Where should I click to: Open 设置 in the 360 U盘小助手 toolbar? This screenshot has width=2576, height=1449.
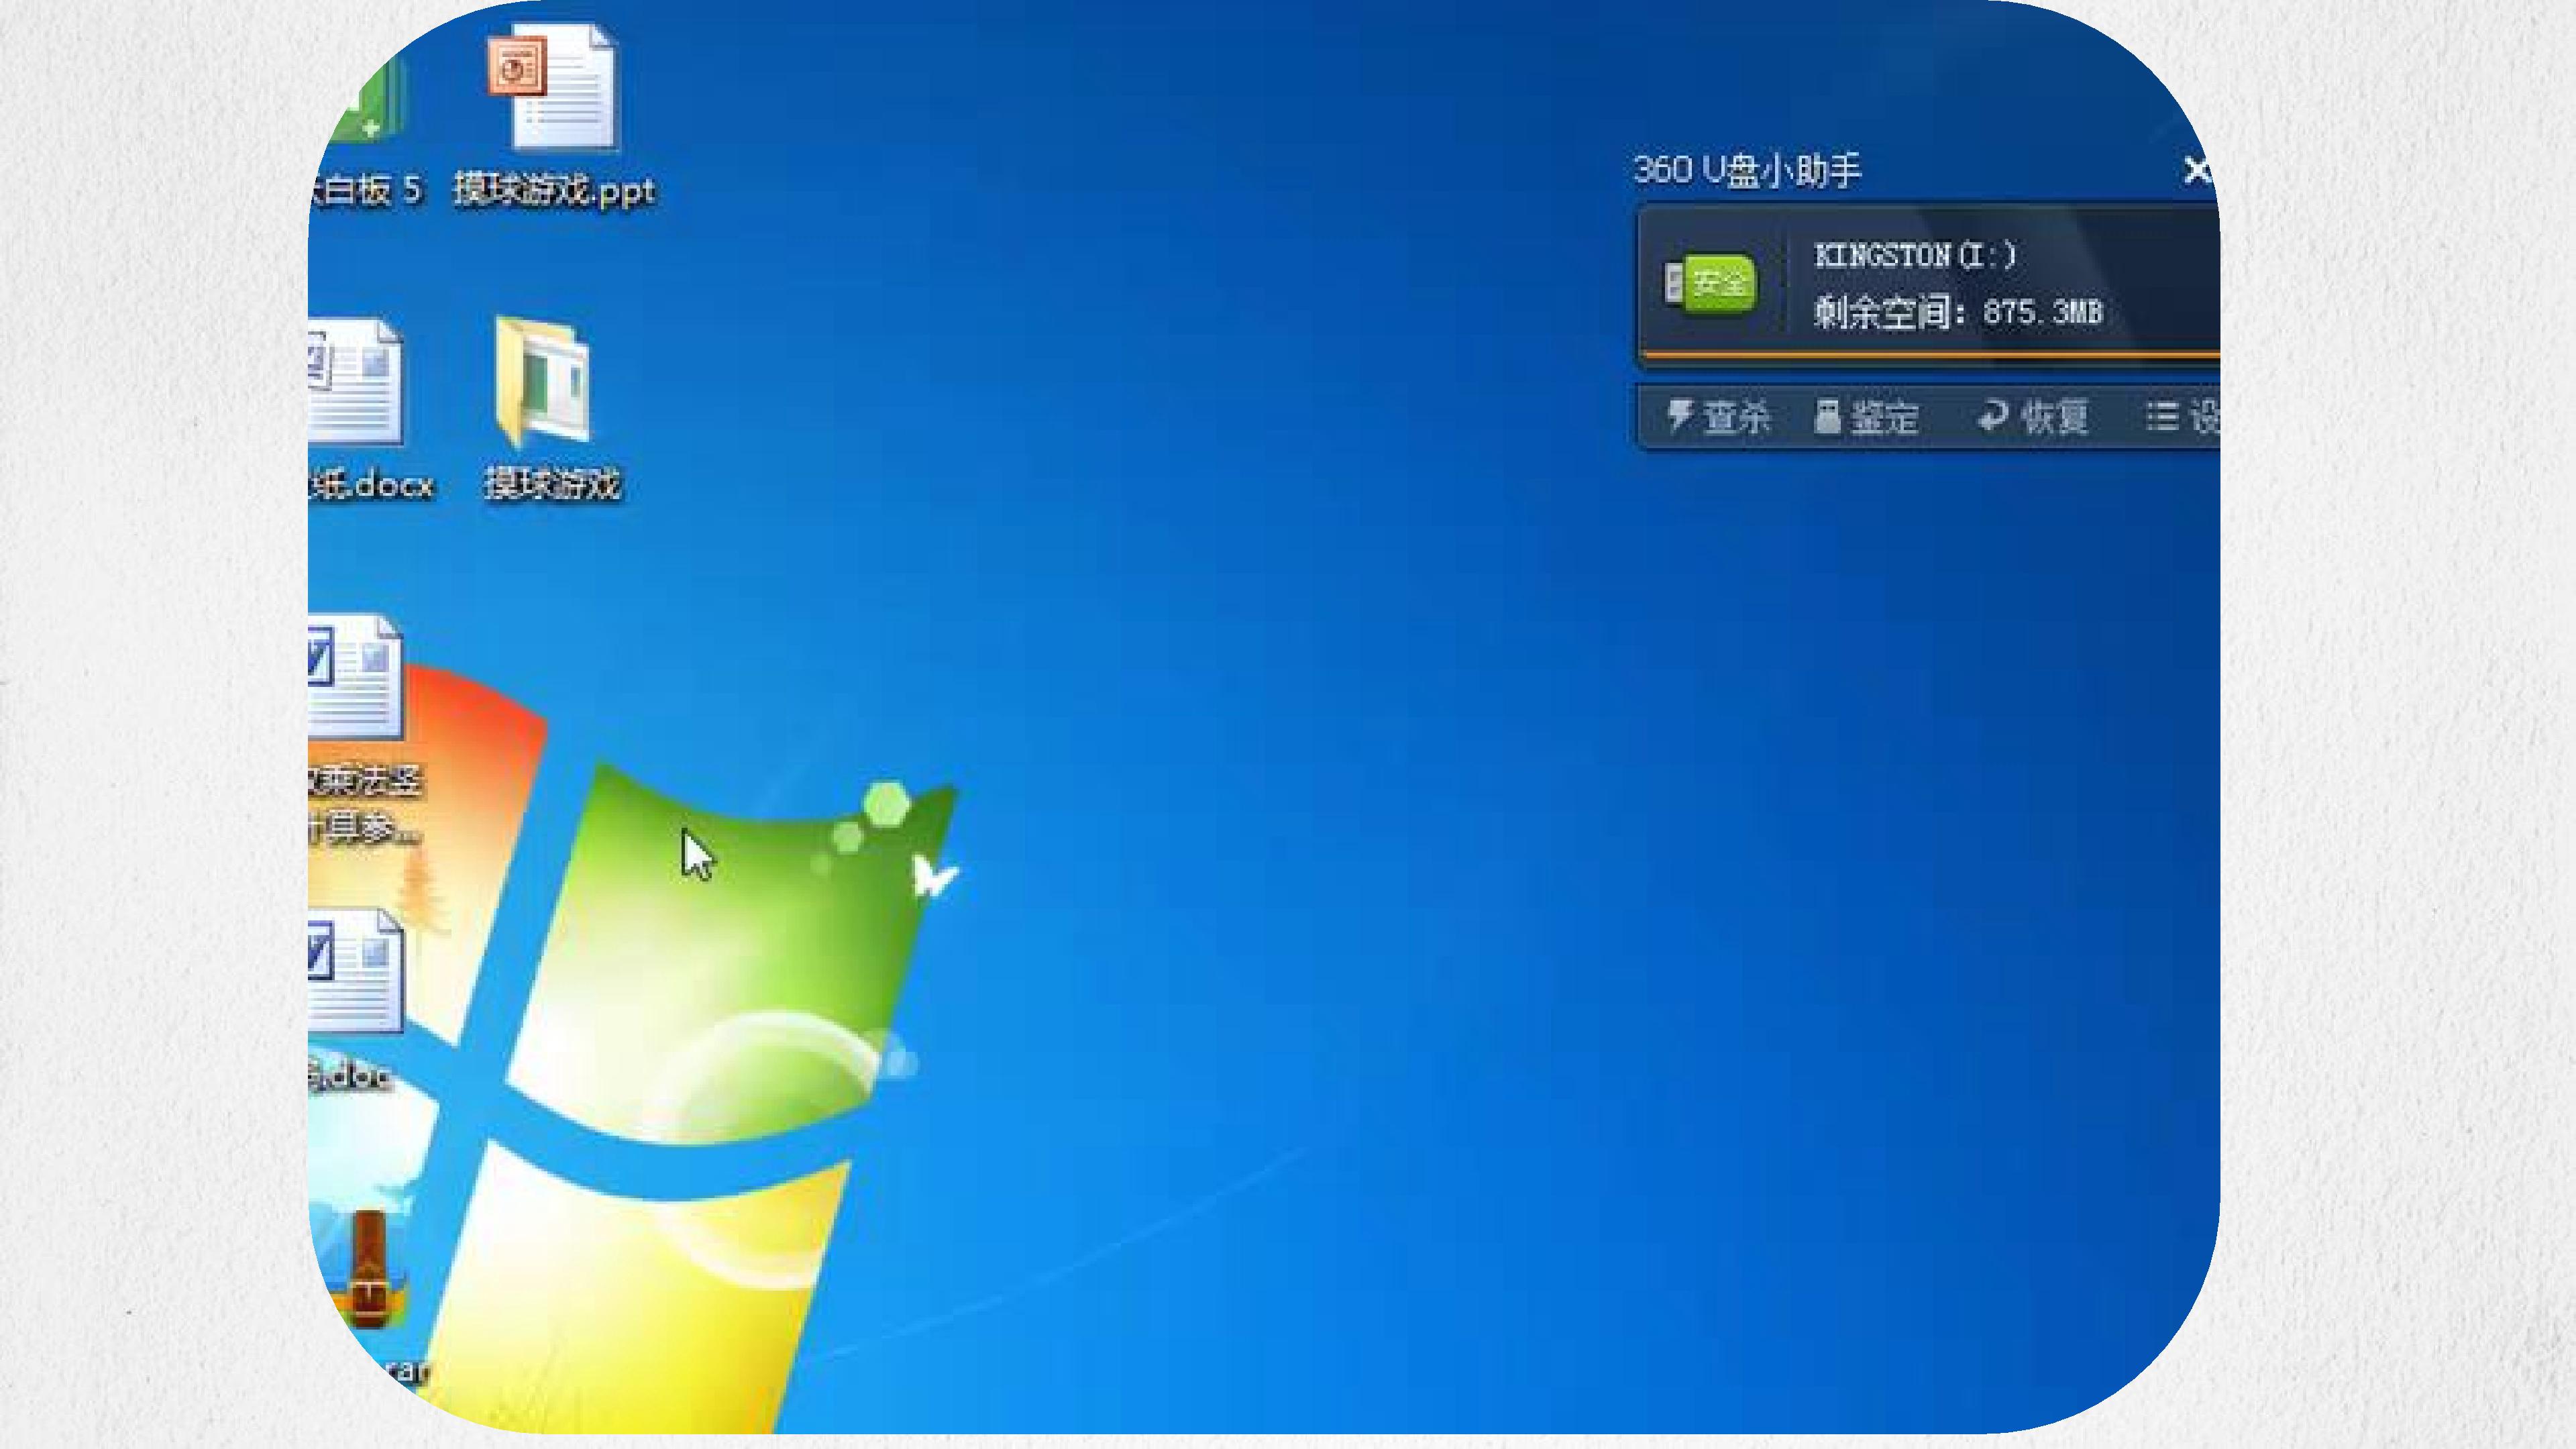2182,416
